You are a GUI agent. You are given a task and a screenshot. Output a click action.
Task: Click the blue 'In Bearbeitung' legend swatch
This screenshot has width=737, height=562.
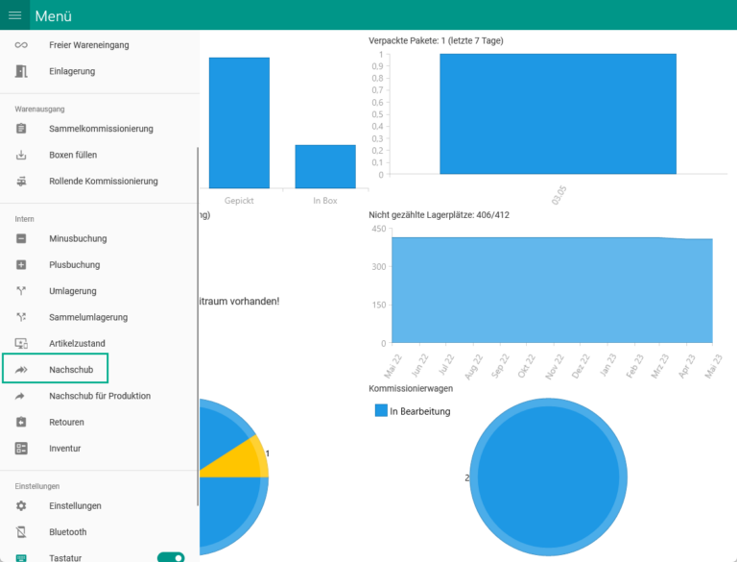[x=381, y=411]
